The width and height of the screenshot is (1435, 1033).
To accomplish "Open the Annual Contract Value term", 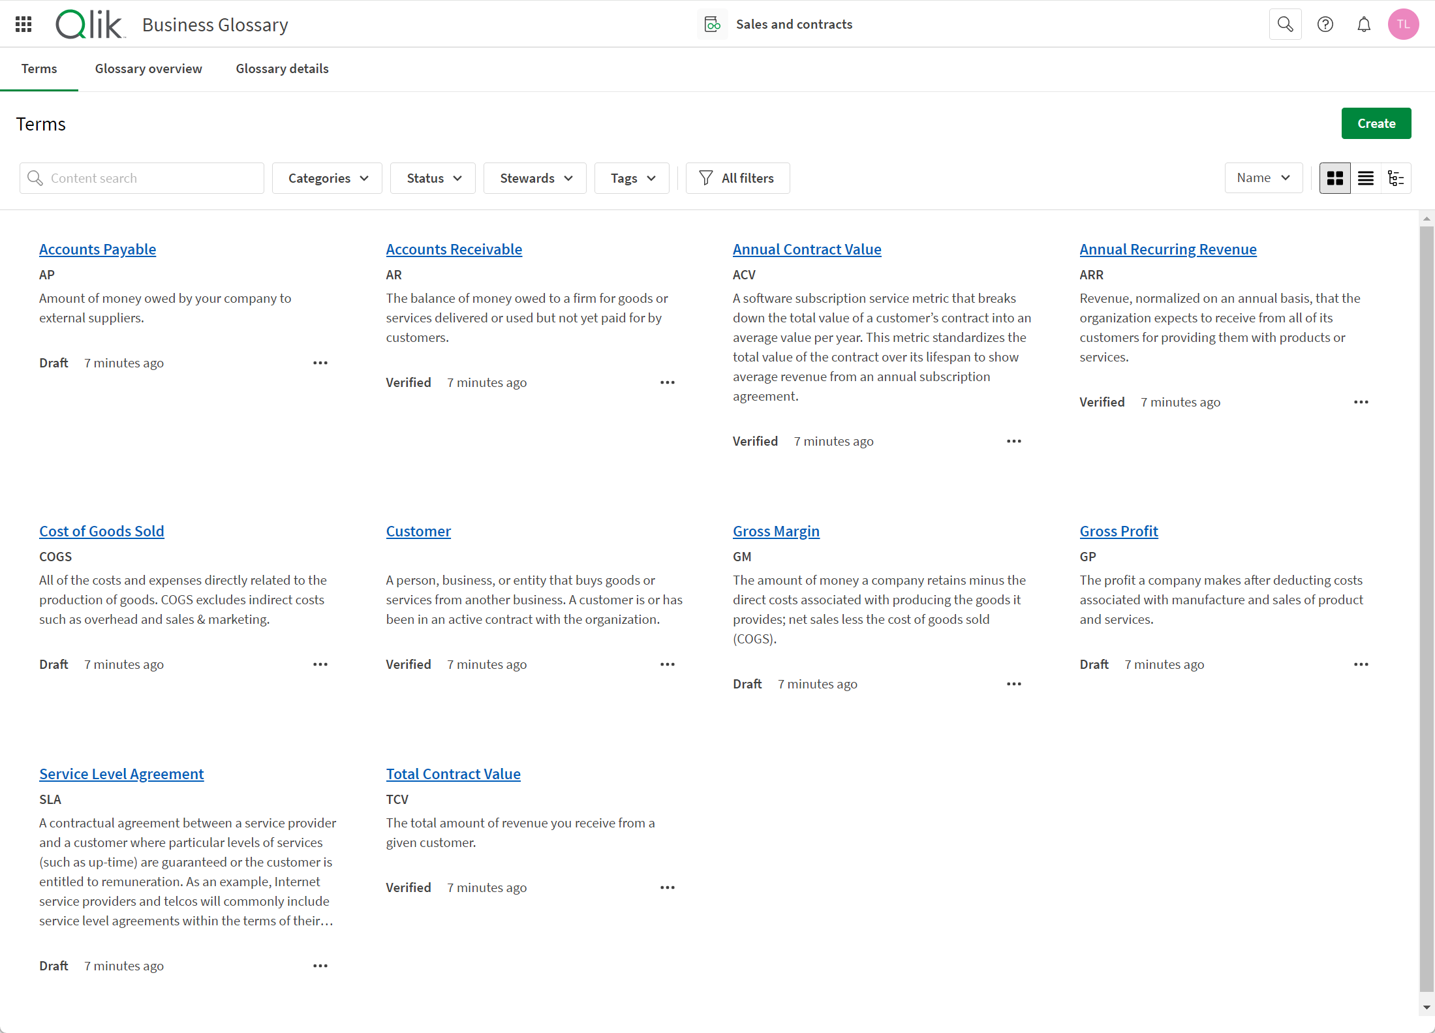I will coord(807,249).
